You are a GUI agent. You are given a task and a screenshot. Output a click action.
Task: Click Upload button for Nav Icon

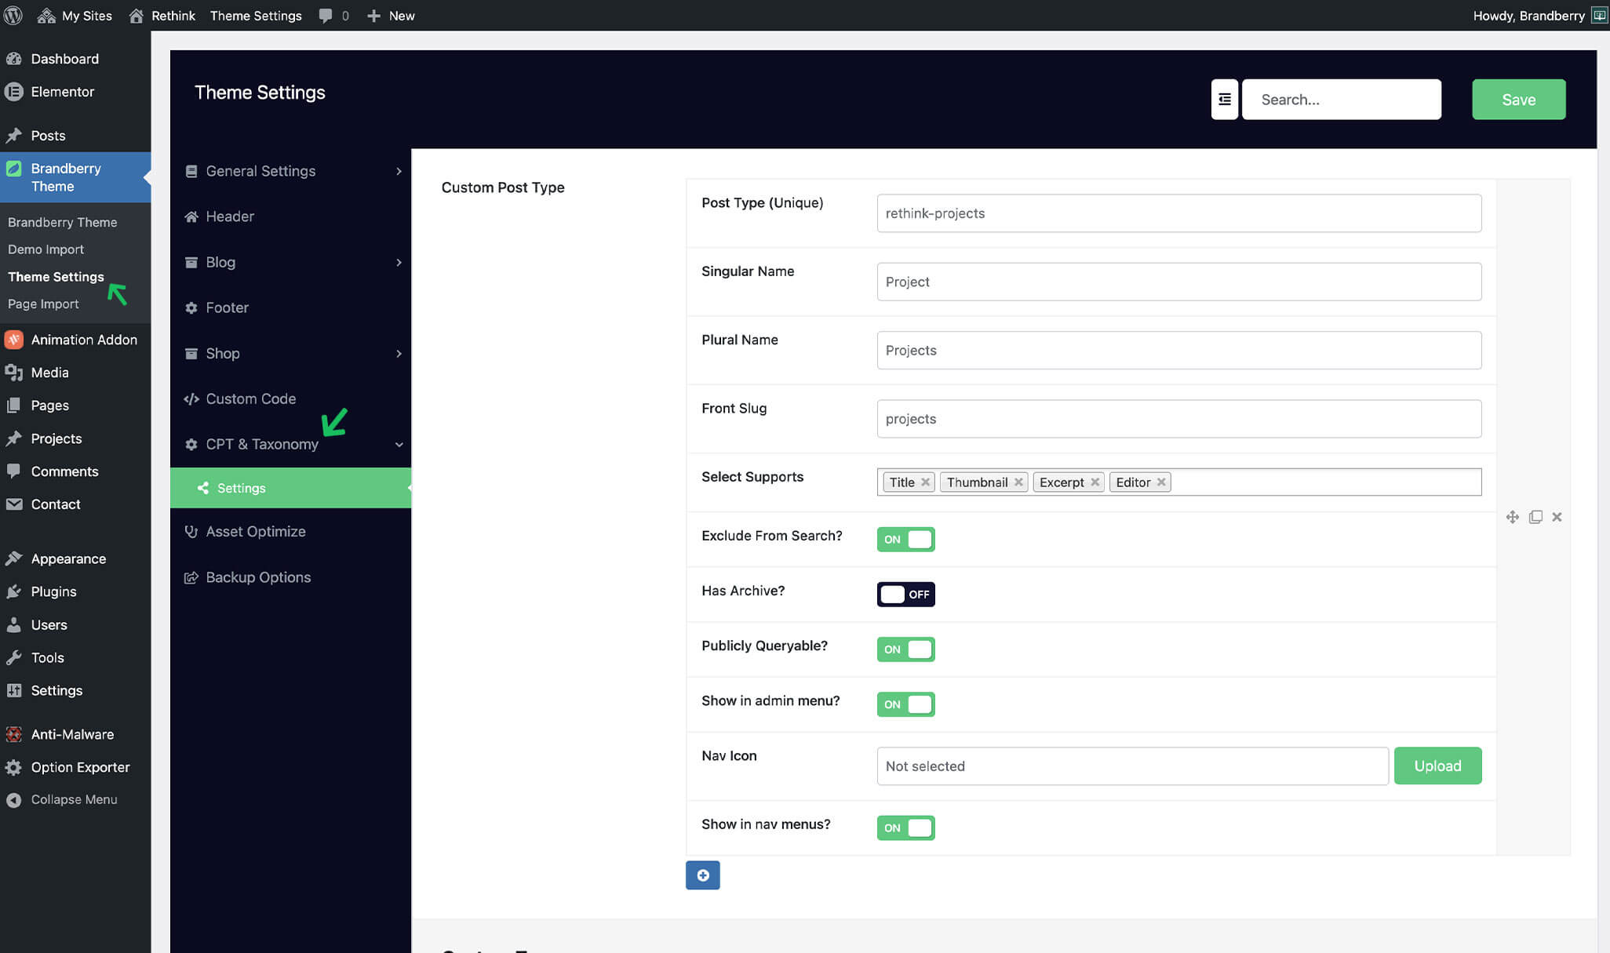tap(1437, 766)
